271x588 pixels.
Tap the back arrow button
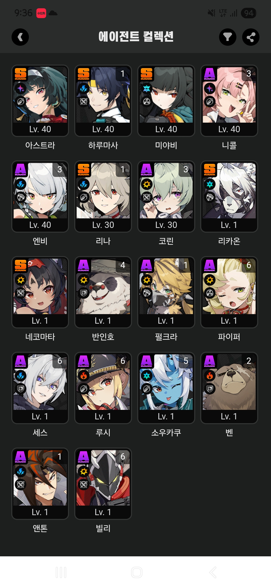(20, 37)
